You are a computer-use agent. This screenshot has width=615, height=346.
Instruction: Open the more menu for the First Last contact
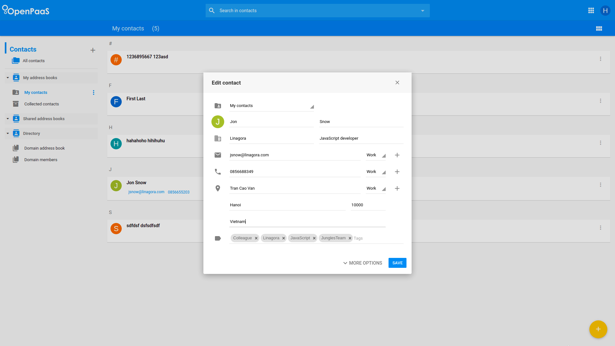[x=601, y=101]
